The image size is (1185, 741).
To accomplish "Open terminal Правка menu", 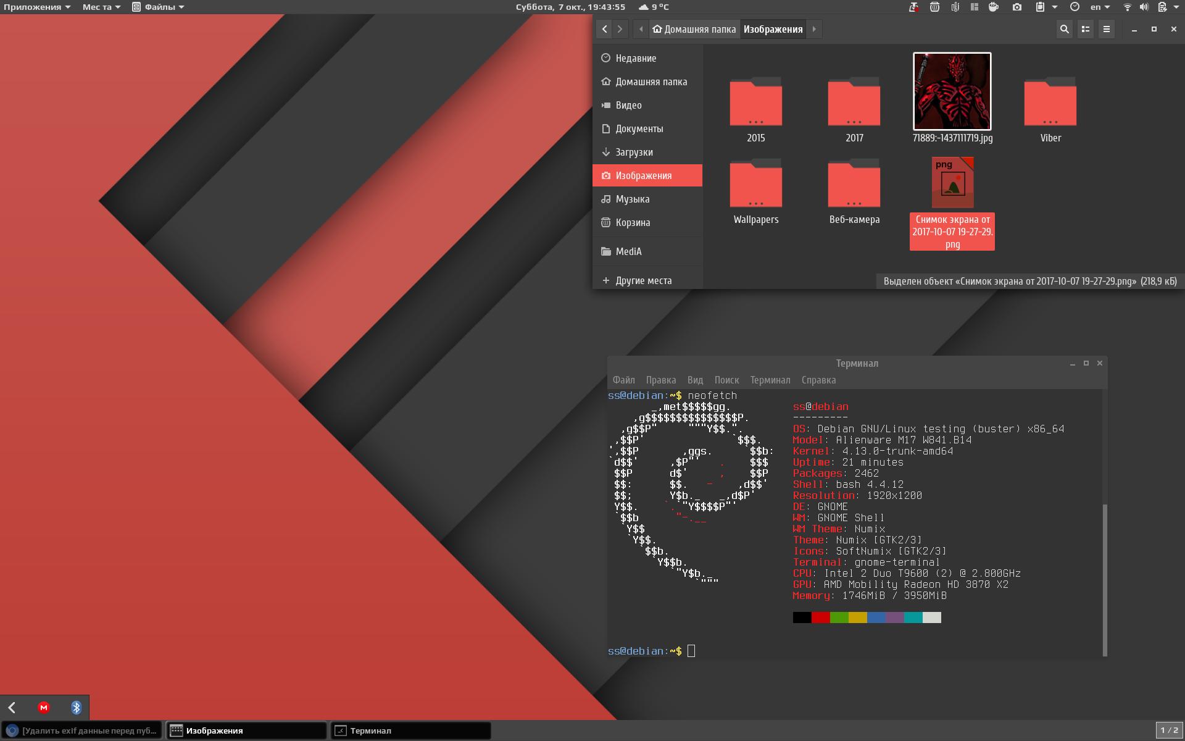I will click(x=660, y=380).
